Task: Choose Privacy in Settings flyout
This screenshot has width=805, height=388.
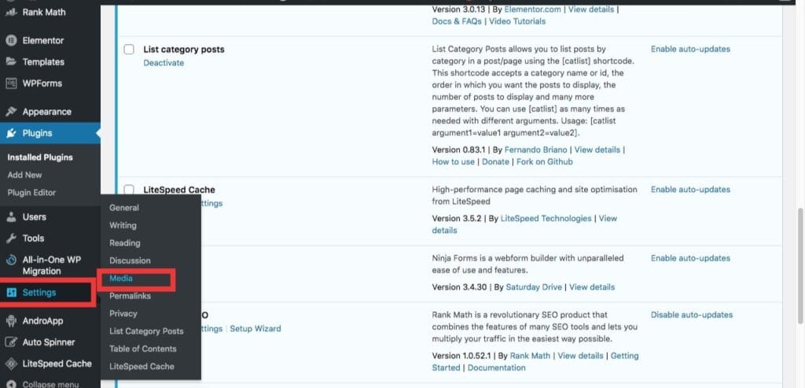Action: 123,313
